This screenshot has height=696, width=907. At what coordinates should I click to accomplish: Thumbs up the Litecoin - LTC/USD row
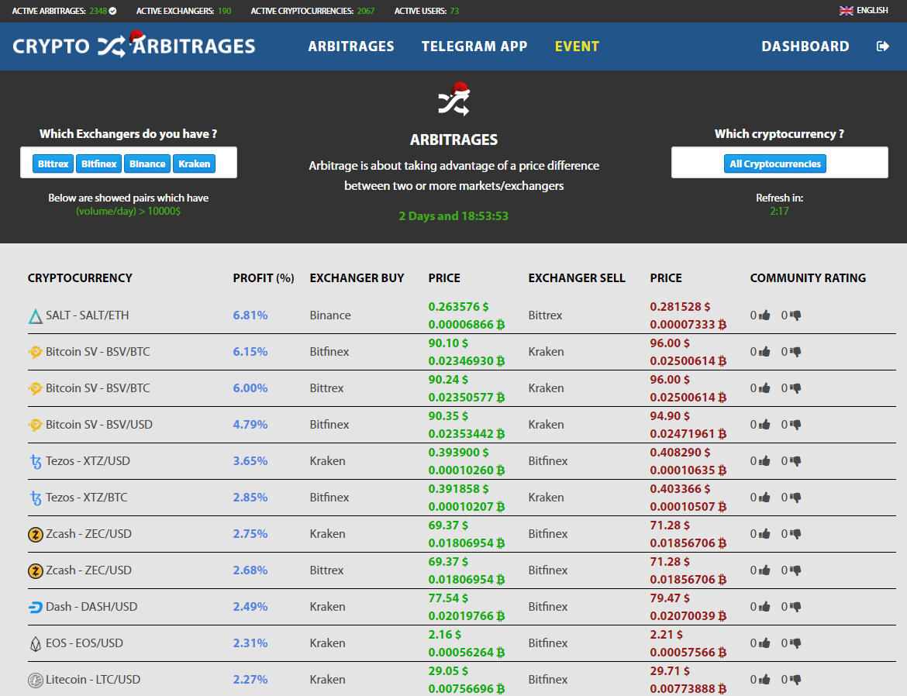[764, 680]
